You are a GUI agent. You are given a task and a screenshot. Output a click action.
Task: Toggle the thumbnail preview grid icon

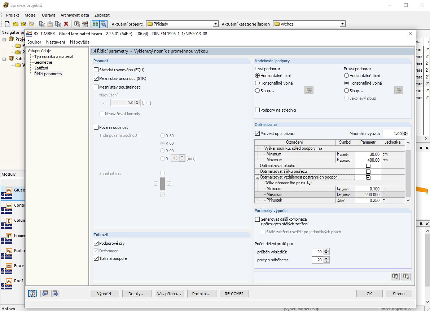[95, 24]
